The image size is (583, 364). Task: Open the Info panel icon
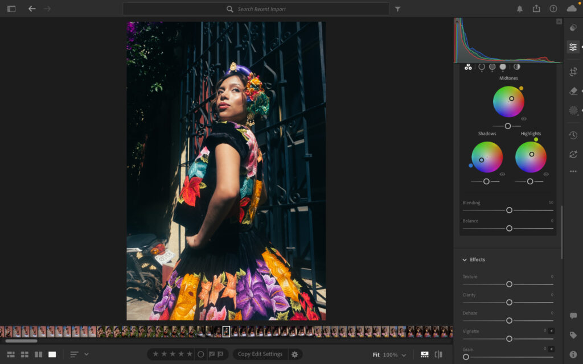click(573, 354)
